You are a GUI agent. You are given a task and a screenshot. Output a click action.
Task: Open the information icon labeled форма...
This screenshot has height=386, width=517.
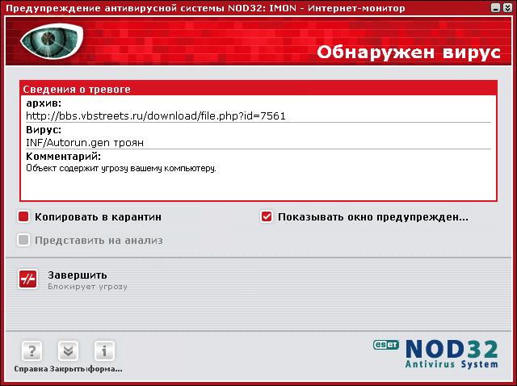pos(104,350)
